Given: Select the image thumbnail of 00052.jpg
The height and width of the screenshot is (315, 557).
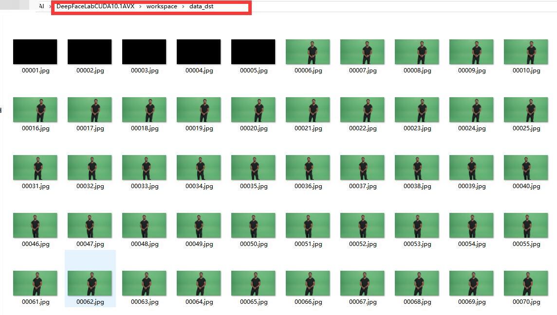Looking at the screenshot, I should click(x=362, y=225).
